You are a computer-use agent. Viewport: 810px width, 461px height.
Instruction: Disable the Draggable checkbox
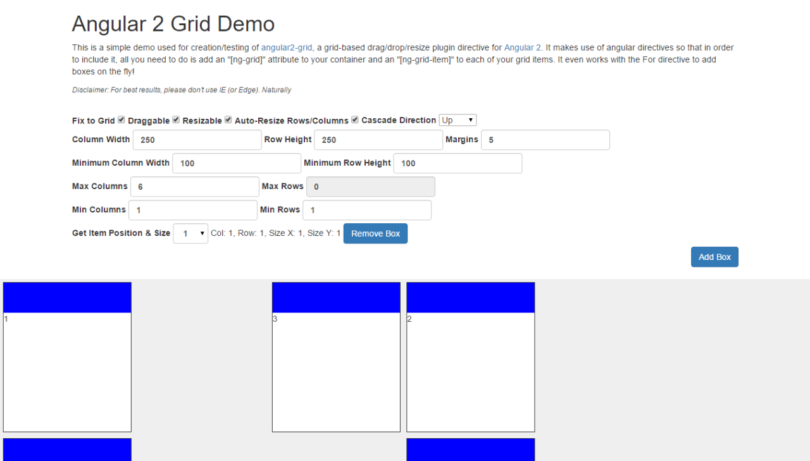(176, 120)
